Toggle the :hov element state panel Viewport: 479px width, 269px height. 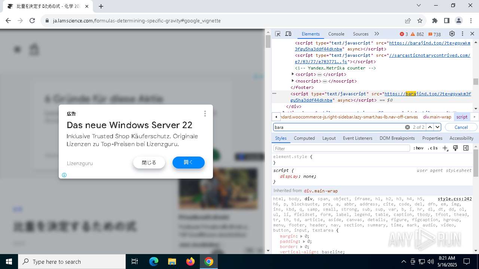click(418, 148)
